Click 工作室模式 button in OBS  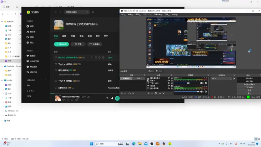tap(249, 87)
